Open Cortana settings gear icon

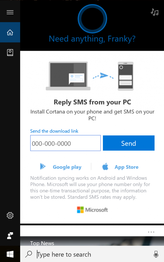click(10, 215)
